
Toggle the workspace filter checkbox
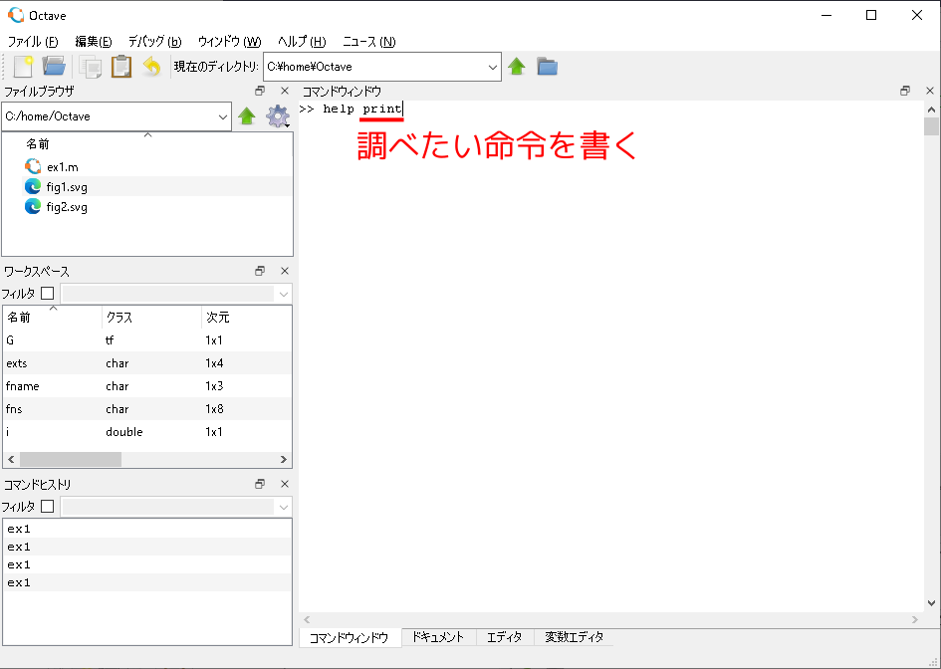coord(47,294)
